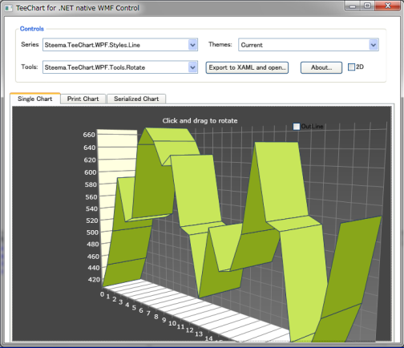The height and width of the screenshot is (348, 404).
Task: Open the About dialog button
Action: (321, 67)
